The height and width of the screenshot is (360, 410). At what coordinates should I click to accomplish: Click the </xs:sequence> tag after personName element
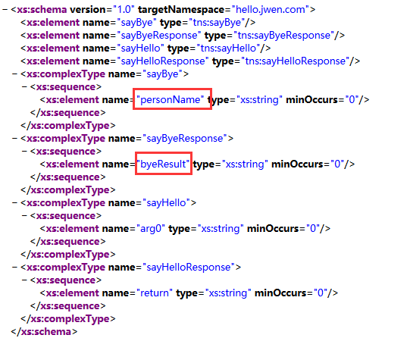click(x=68, y=113)
